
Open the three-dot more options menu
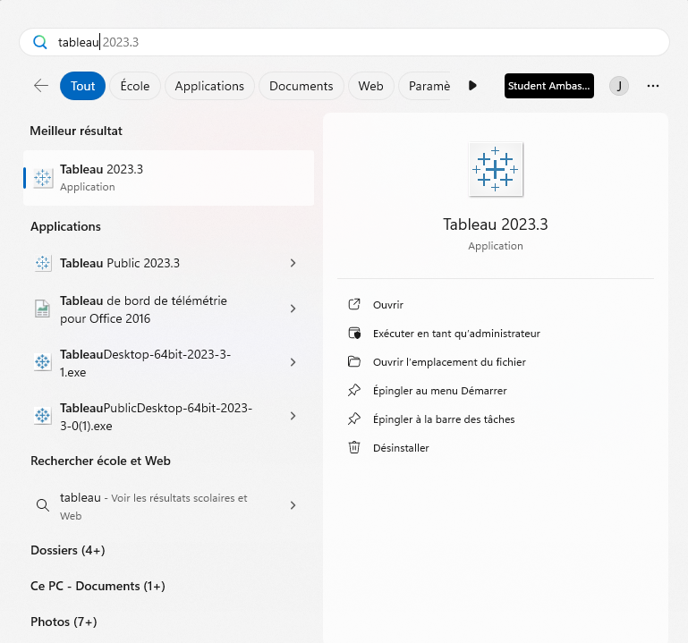pos(653,86)
